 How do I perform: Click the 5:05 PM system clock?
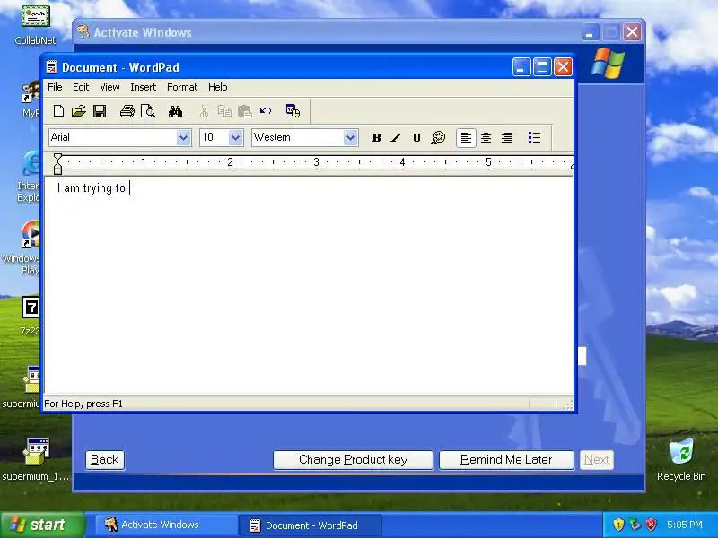coord(685,525)
